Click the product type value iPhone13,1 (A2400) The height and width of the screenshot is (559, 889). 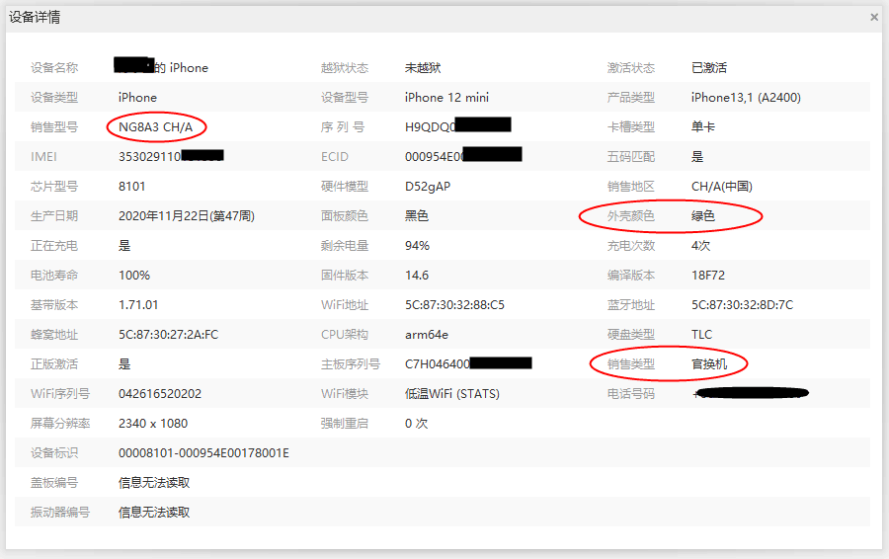click(746, 98)
